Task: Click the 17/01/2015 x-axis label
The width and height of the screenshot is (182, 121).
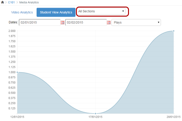Action: tap(95, 117)
